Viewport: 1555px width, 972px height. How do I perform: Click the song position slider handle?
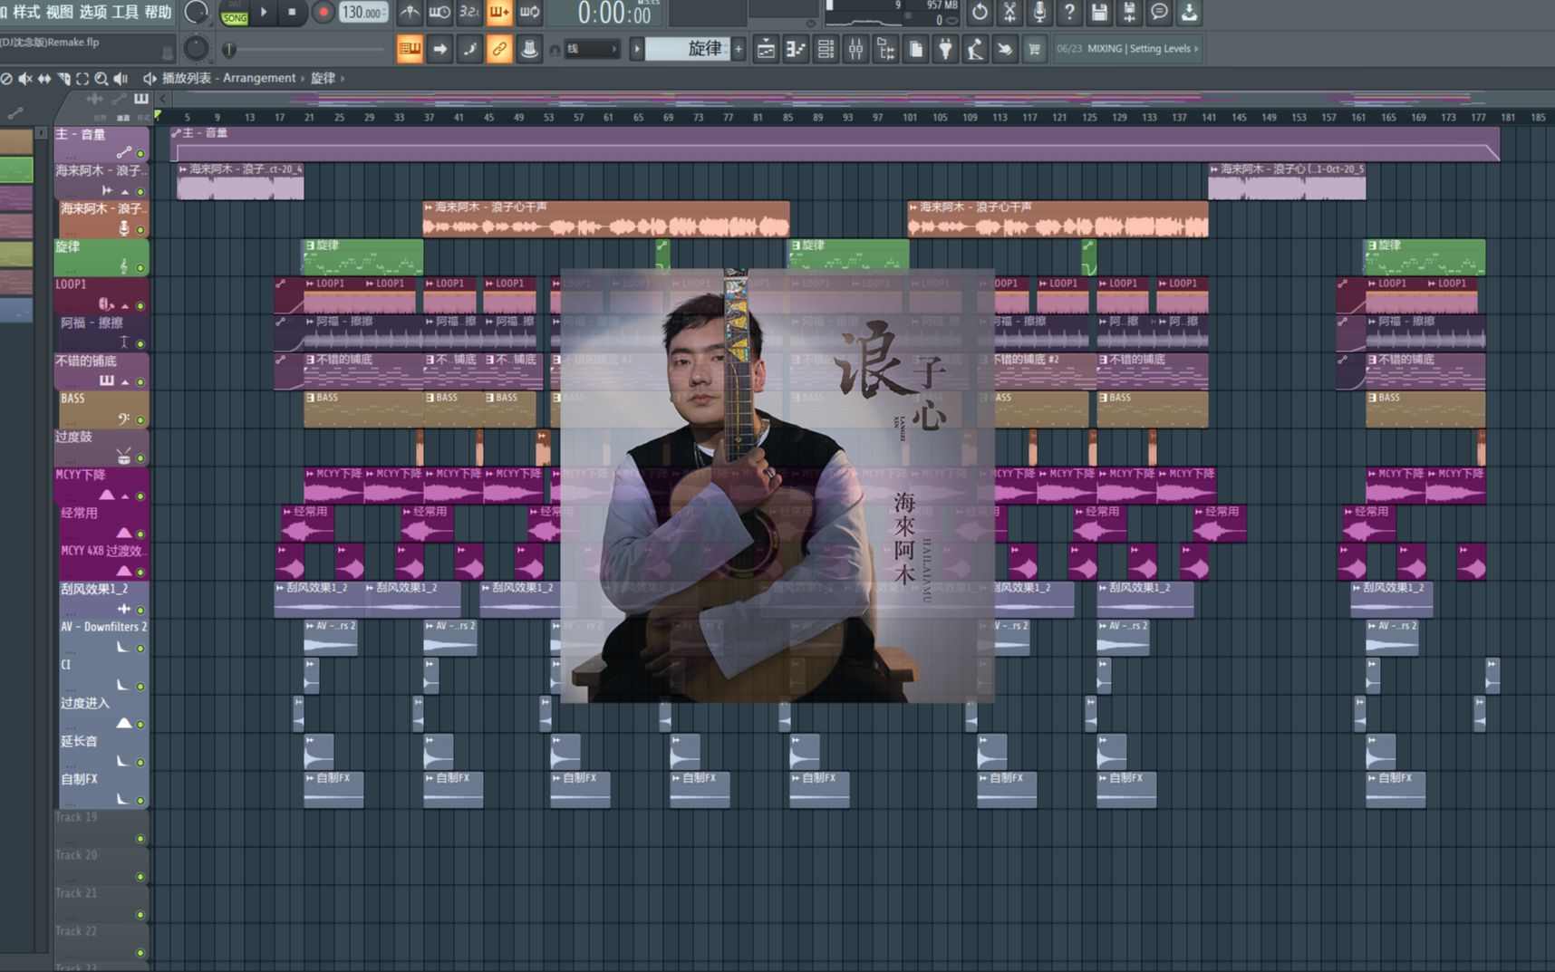[229, 49]
